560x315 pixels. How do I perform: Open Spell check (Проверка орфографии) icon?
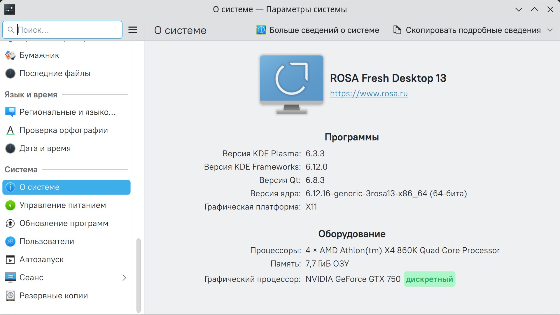point(10,130)
